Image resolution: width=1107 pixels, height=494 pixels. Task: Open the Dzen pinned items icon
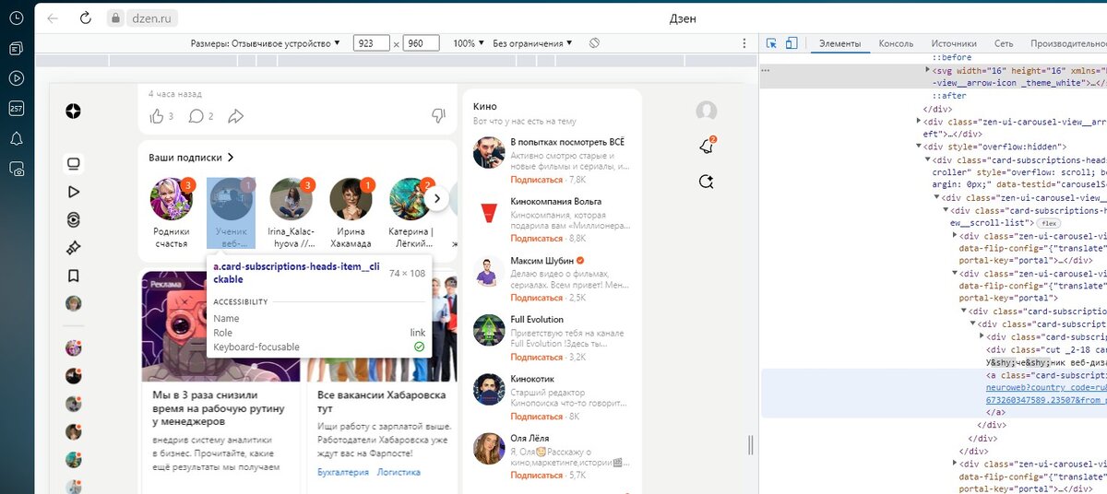click(x=73, y=247)
